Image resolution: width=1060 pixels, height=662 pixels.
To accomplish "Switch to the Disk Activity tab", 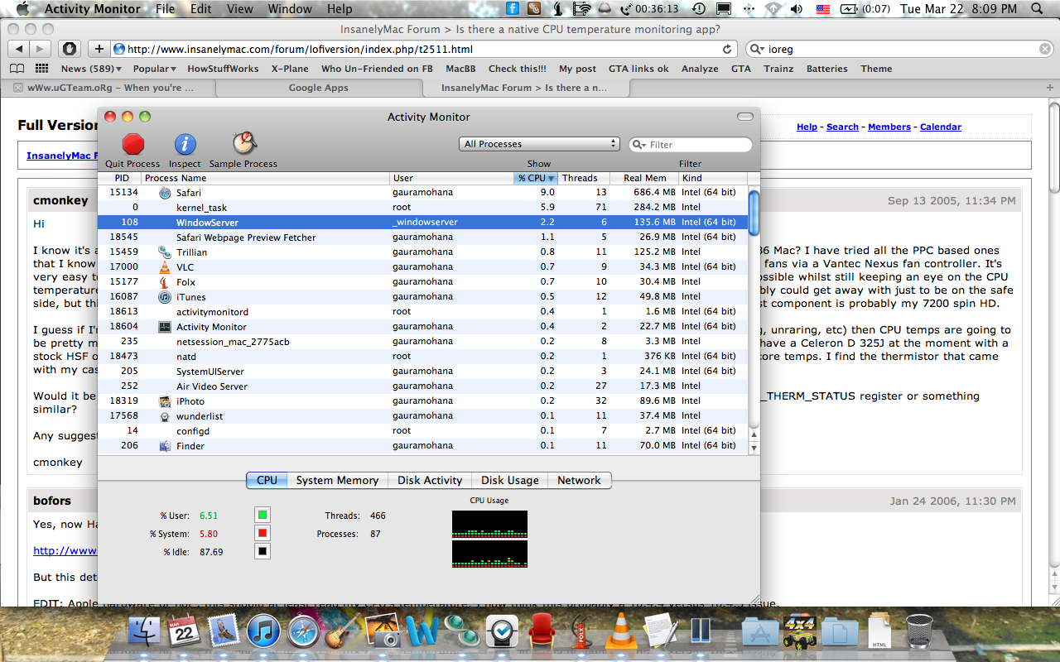I will pos(430,480).
